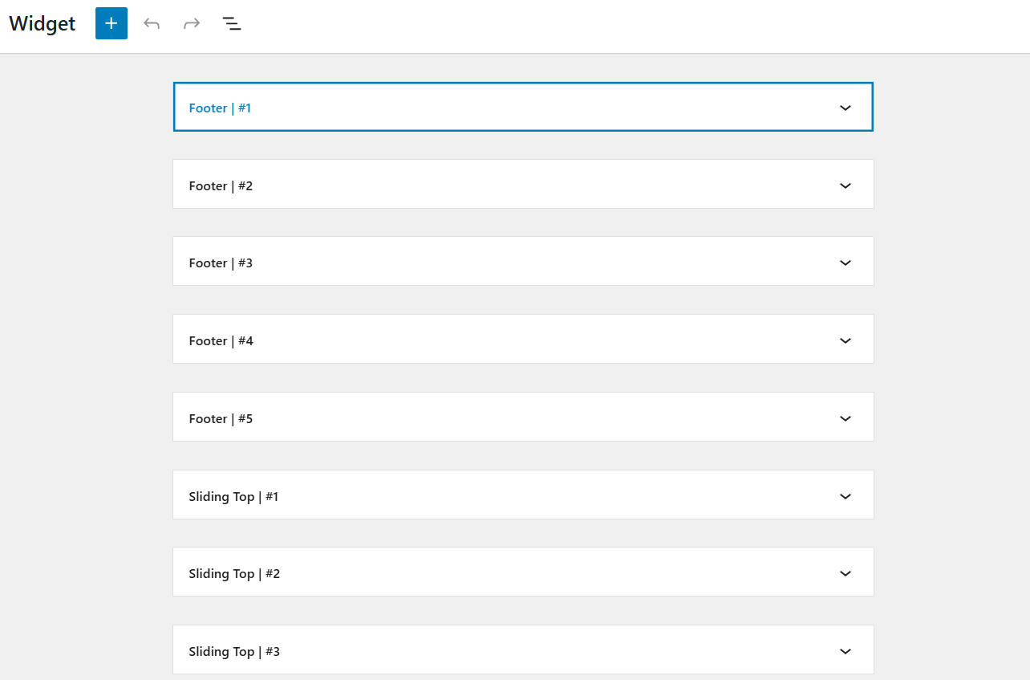Select the Footer | #4 title text

pyautogui.click(x=221, y=340)
